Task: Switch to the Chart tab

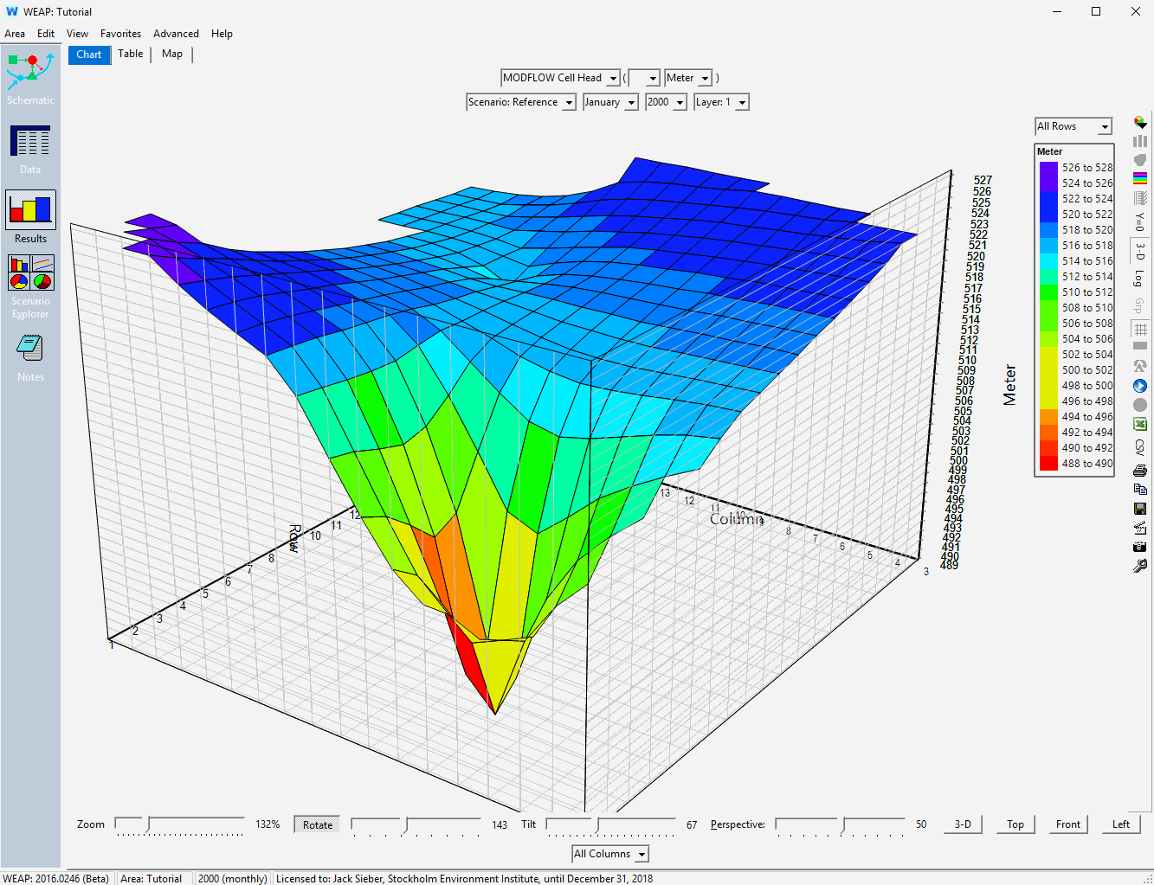Action: pos(89,55)
